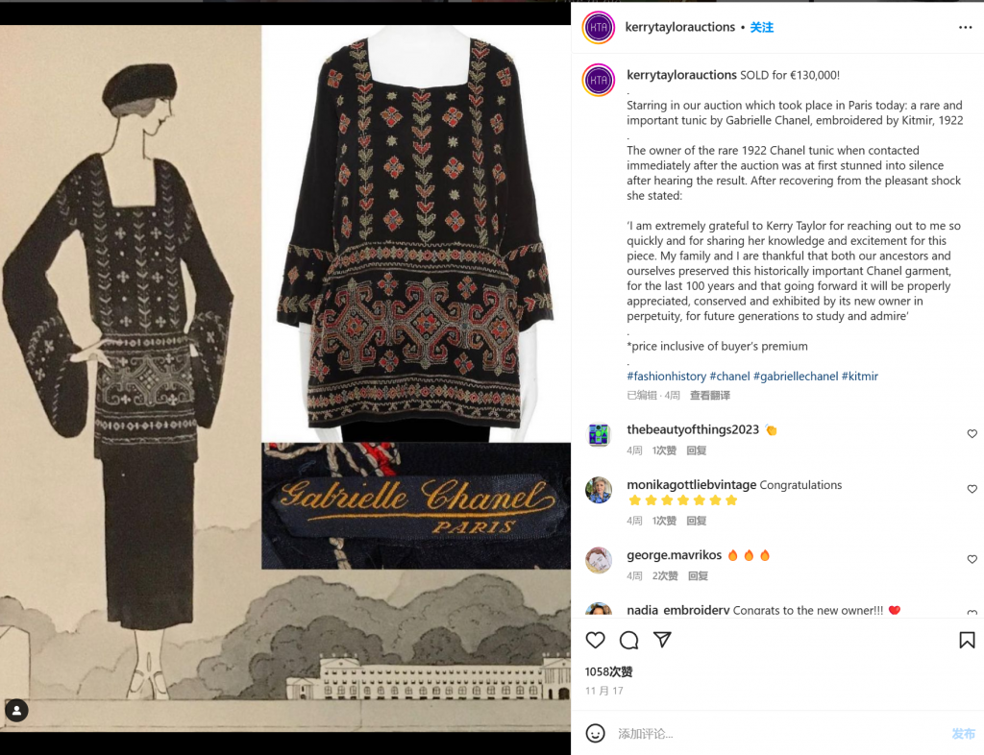This screenshot has width=984, height=755.
Task: Open the #fashionhistory hashtag
Action: (x=667, y=377)
